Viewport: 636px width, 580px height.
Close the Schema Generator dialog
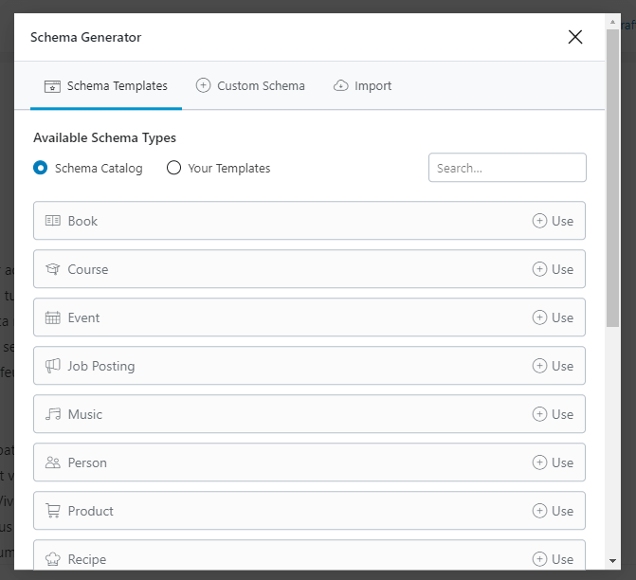click(575, 37)
